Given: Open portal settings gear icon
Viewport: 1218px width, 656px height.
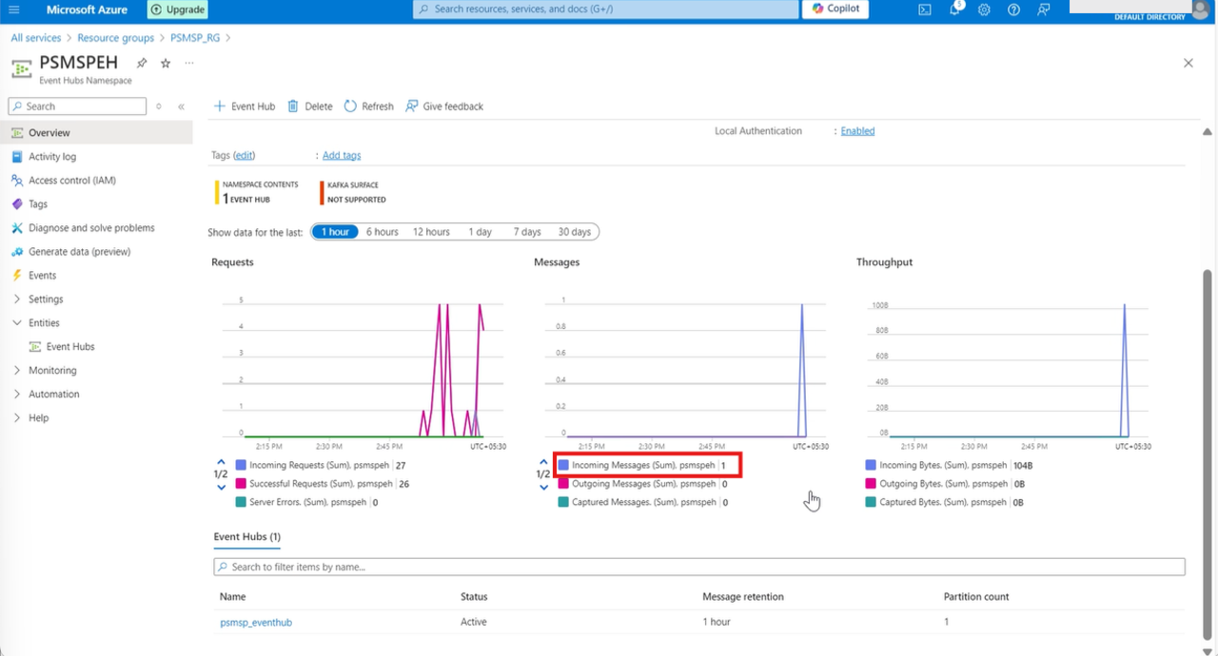Looking at the screenshot, I should click(984, 10).
